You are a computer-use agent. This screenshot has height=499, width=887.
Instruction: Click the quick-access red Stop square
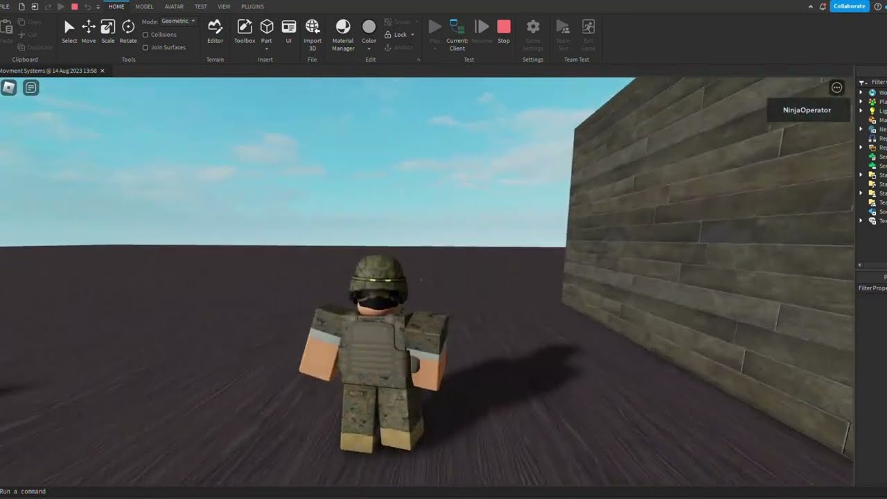74,6
